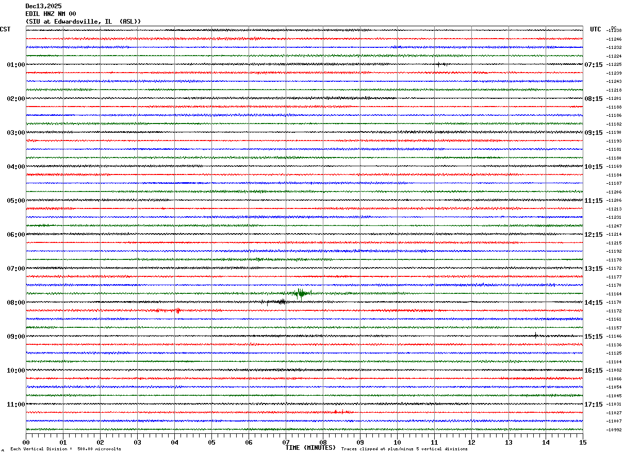Image resolution: width=624 pixels, height=456 pixels.
Task: Click the green seismic burst above the 08:00 trace
Action: (x=300, y=293)
